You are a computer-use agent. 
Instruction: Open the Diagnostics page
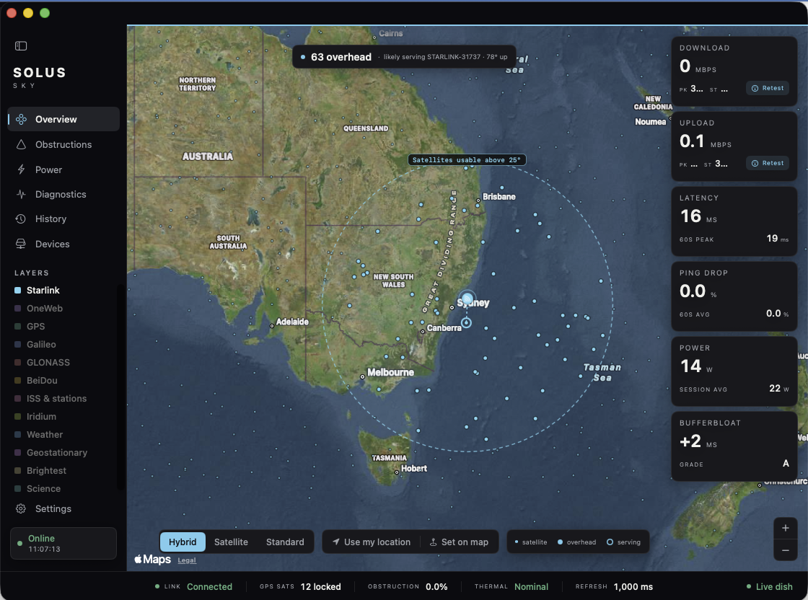click(x=63, y=194)
